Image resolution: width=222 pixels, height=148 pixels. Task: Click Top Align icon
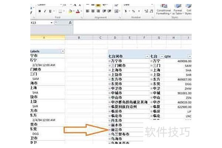tap(88, 5)
